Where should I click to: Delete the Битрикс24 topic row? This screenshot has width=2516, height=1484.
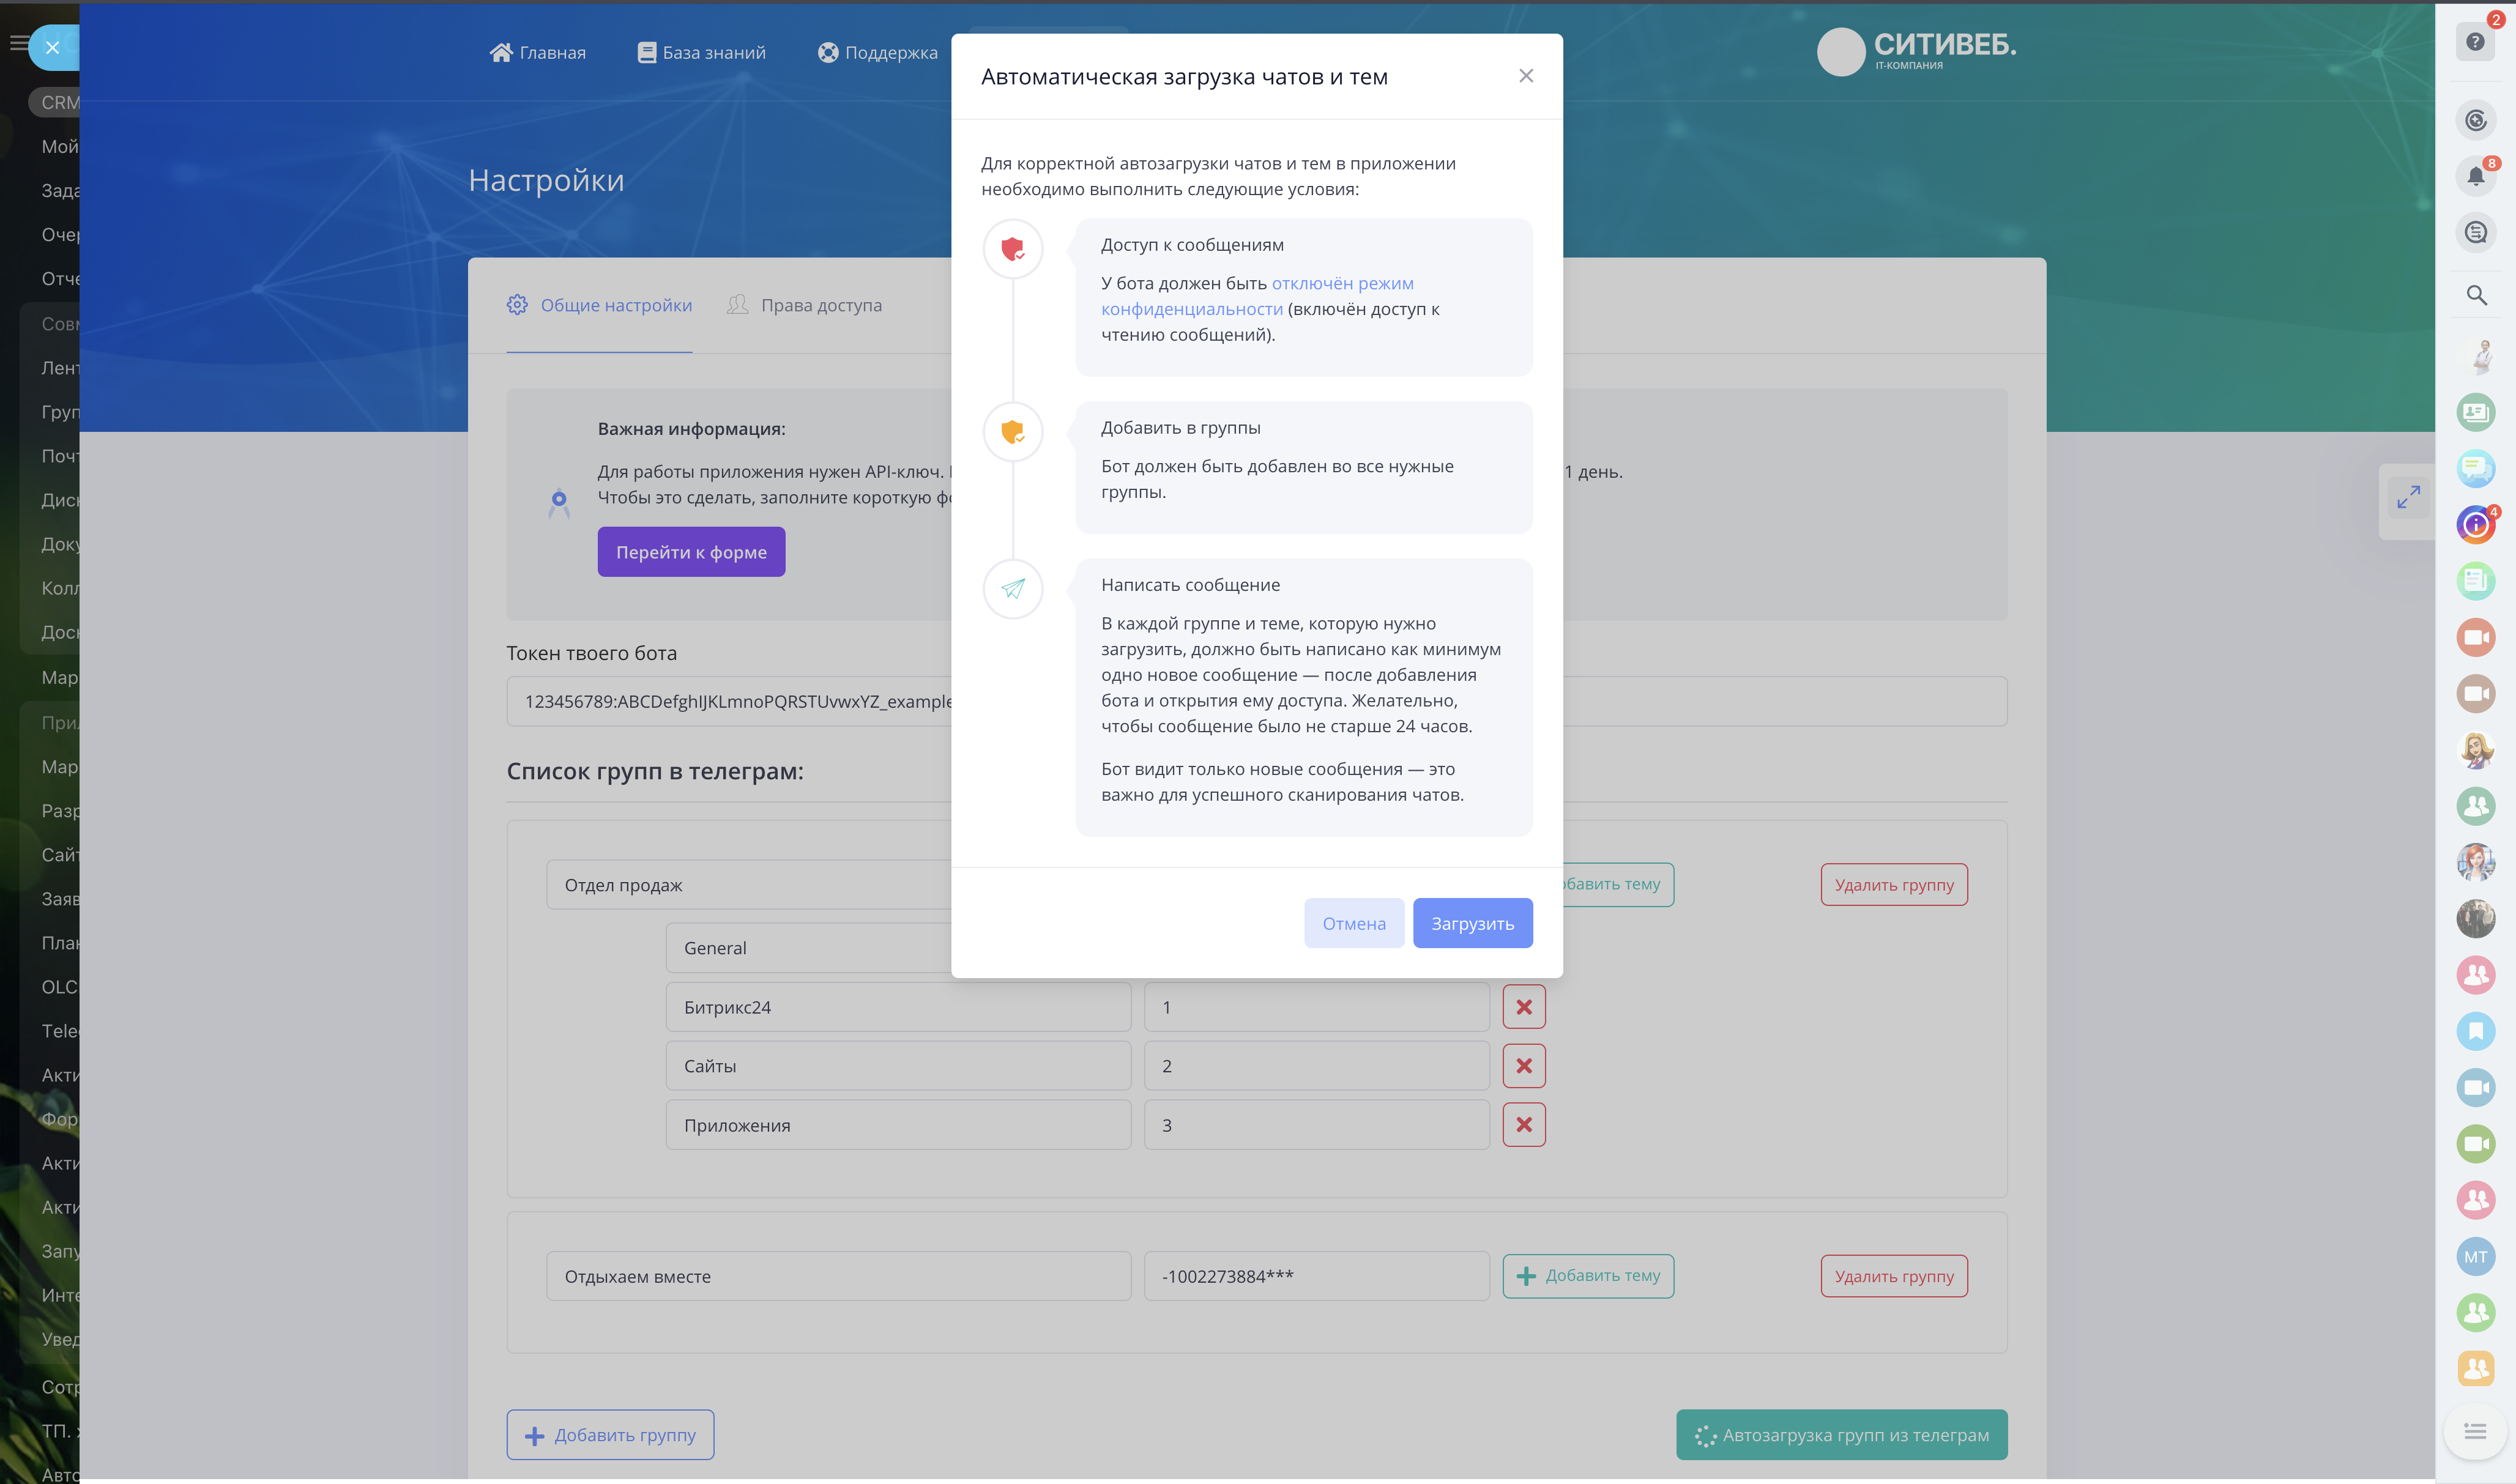[1523, 1007]
